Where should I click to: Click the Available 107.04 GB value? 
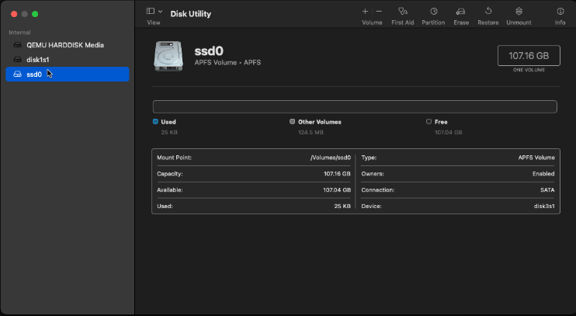click(x=337, y=190)
